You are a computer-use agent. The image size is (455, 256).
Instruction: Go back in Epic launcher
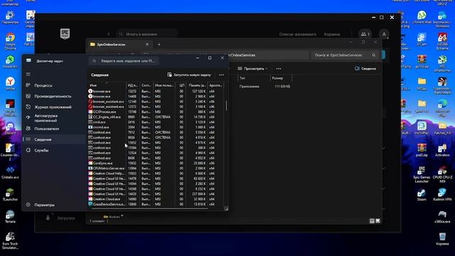click(x=109, y=34)
